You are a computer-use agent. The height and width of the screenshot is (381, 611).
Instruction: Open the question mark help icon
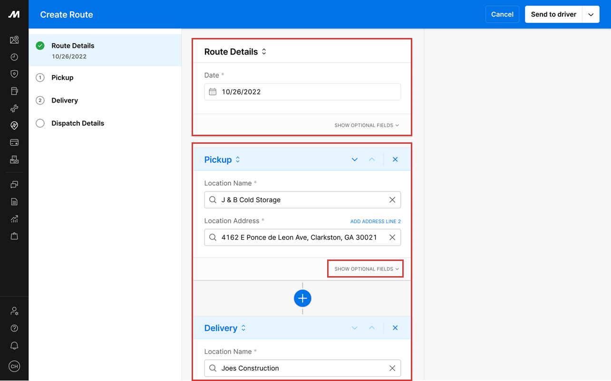14,328
